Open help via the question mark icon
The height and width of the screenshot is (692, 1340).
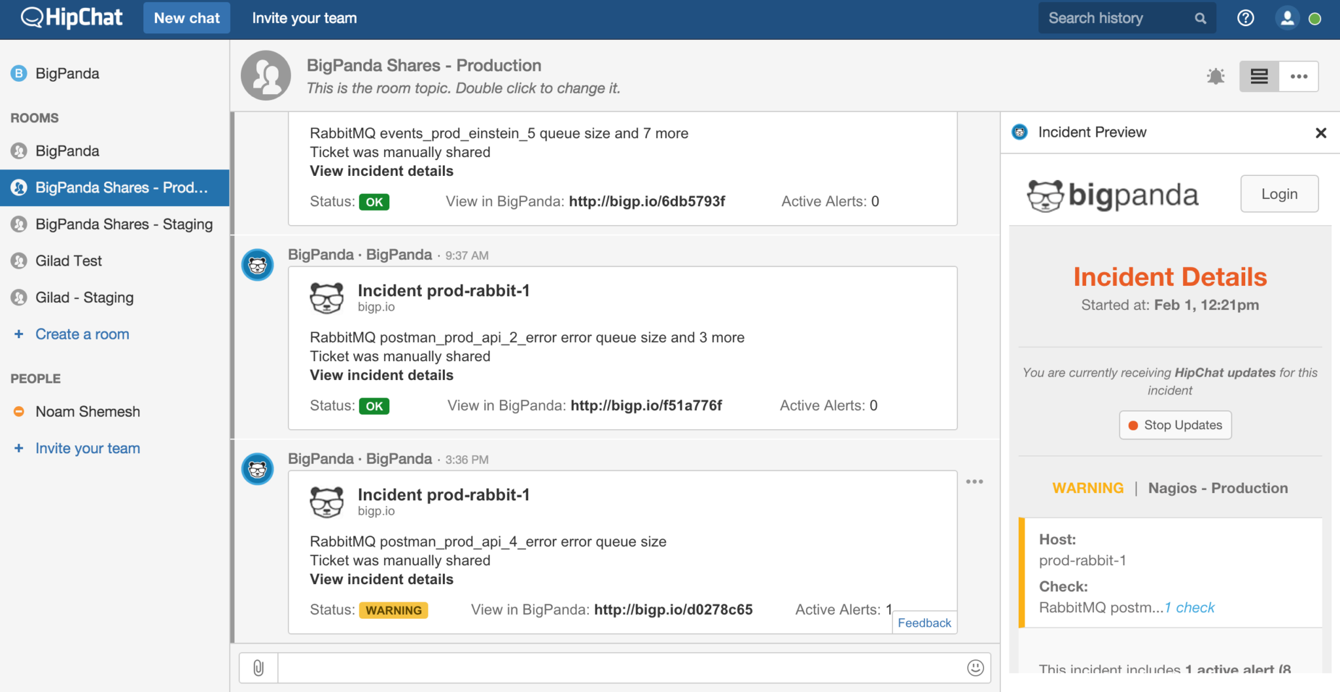pyautogui.click(x=1246, y=18)
